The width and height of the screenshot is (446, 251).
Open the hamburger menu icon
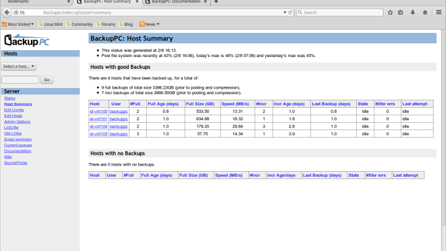439,12
